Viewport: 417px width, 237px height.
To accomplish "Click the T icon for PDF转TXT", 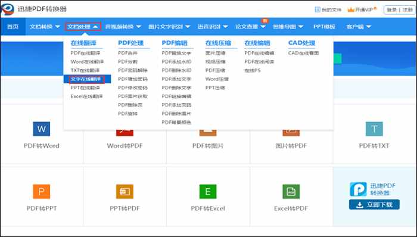I will pos(374,129).
